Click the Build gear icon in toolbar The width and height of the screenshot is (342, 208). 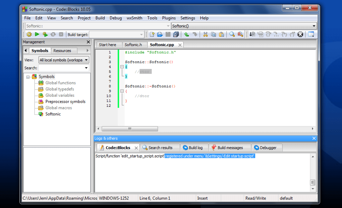[x=29, y=34]
